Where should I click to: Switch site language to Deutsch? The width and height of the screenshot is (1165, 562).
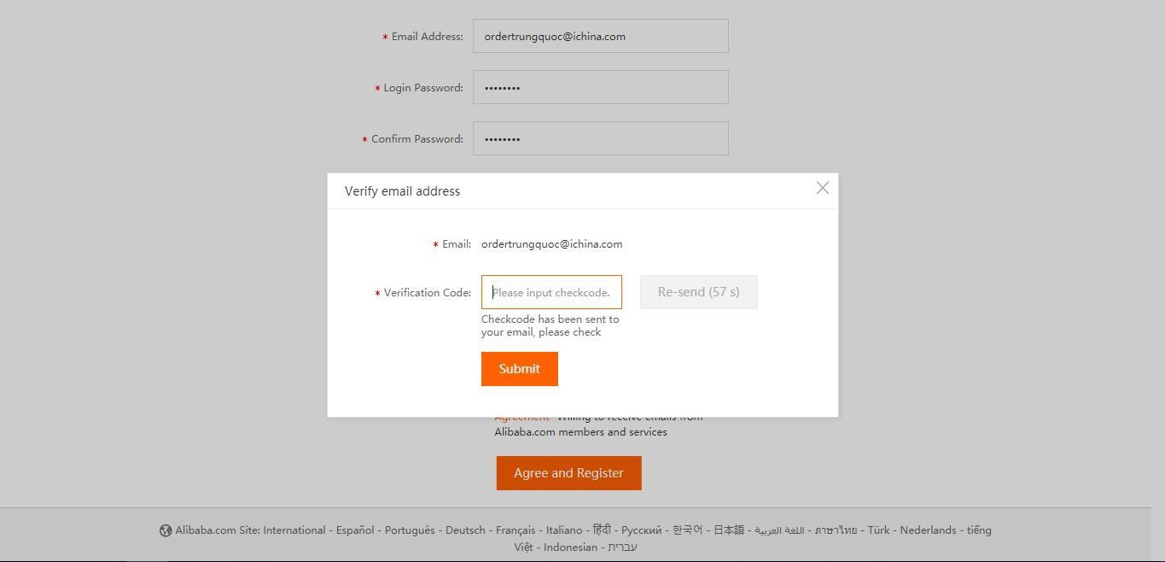tap(465, 530)
